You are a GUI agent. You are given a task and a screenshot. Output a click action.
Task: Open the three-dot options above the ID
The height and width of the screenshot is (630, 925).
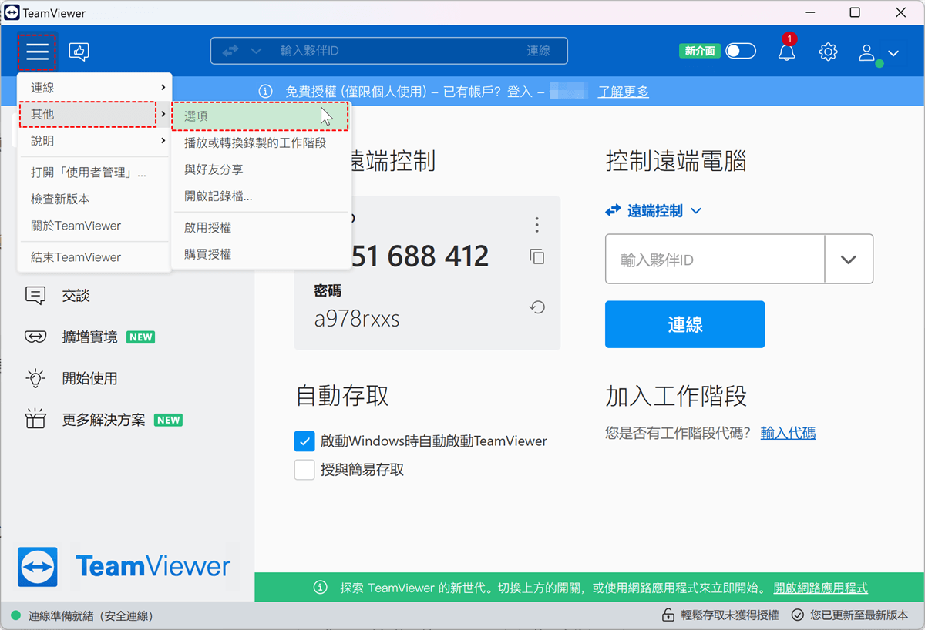click(x=537, y=225)
